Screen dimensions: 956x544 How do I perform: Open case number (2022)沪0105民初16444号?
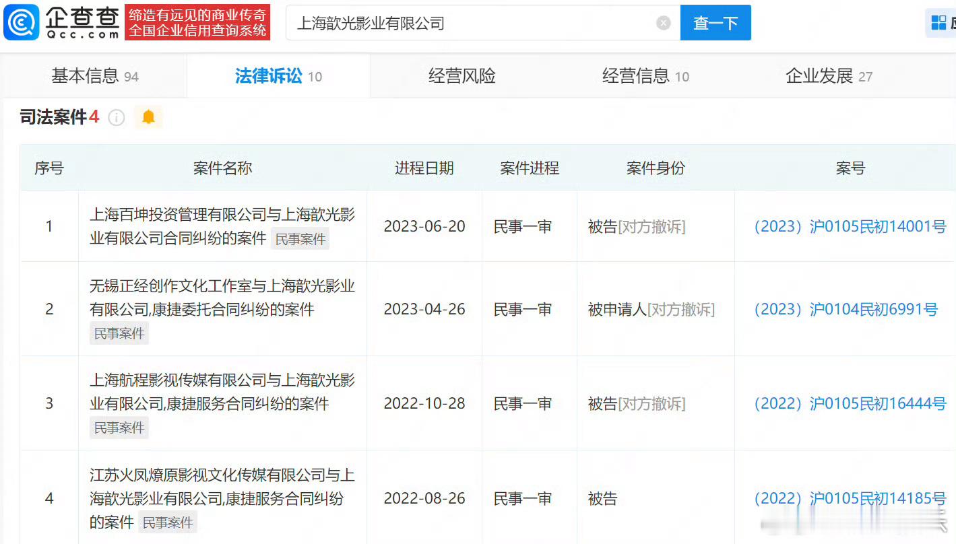coord(850,404)
